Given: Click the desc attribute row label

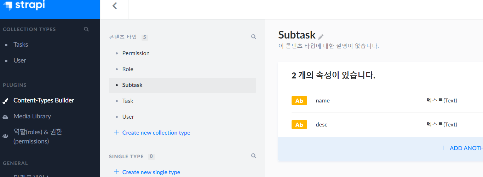Looking at the screenshot, I should pyautogui.click(x=322, y=125).
